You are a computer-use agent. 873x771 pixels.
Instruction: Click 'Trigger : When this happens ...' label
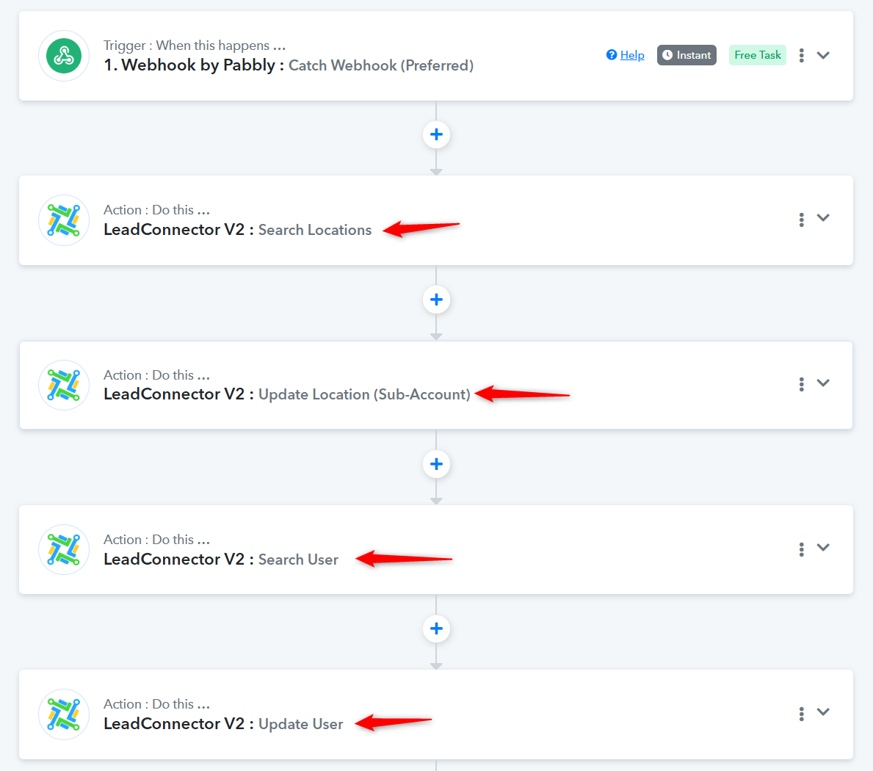(195, 46)
